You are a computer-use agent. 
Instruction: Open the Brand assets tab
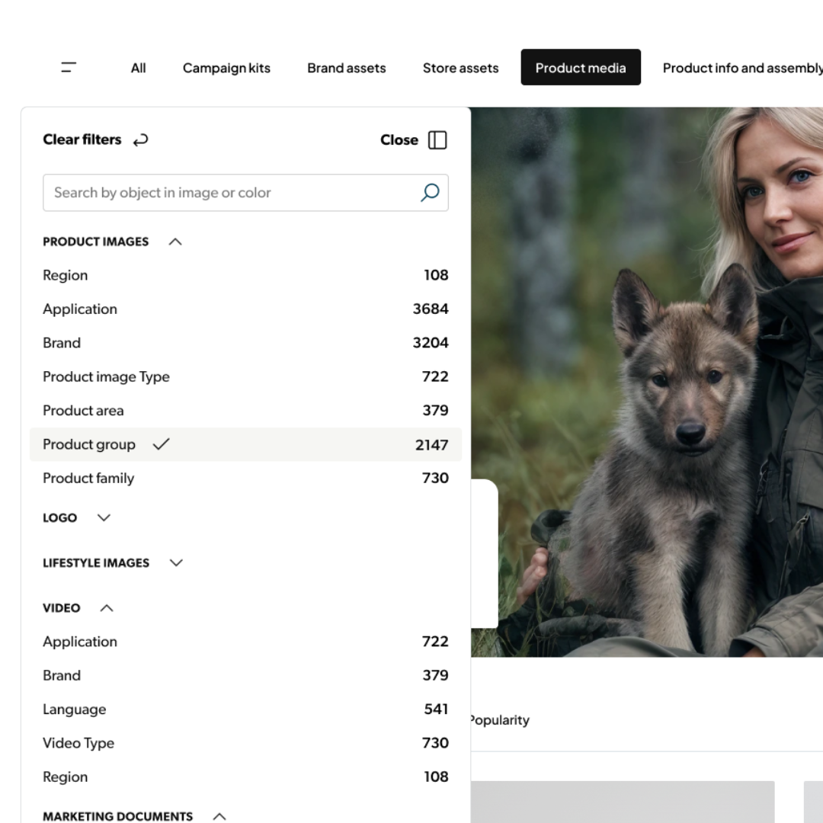point(346,68)
